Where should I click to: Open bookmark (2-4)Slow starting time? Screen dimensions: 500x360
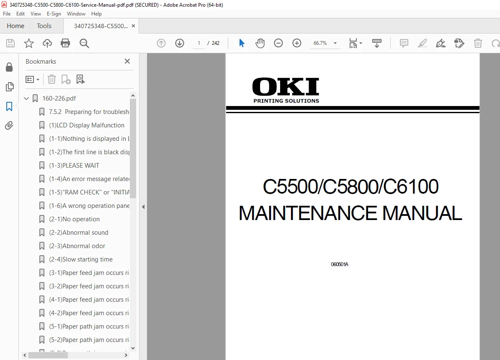click(81, 259)
